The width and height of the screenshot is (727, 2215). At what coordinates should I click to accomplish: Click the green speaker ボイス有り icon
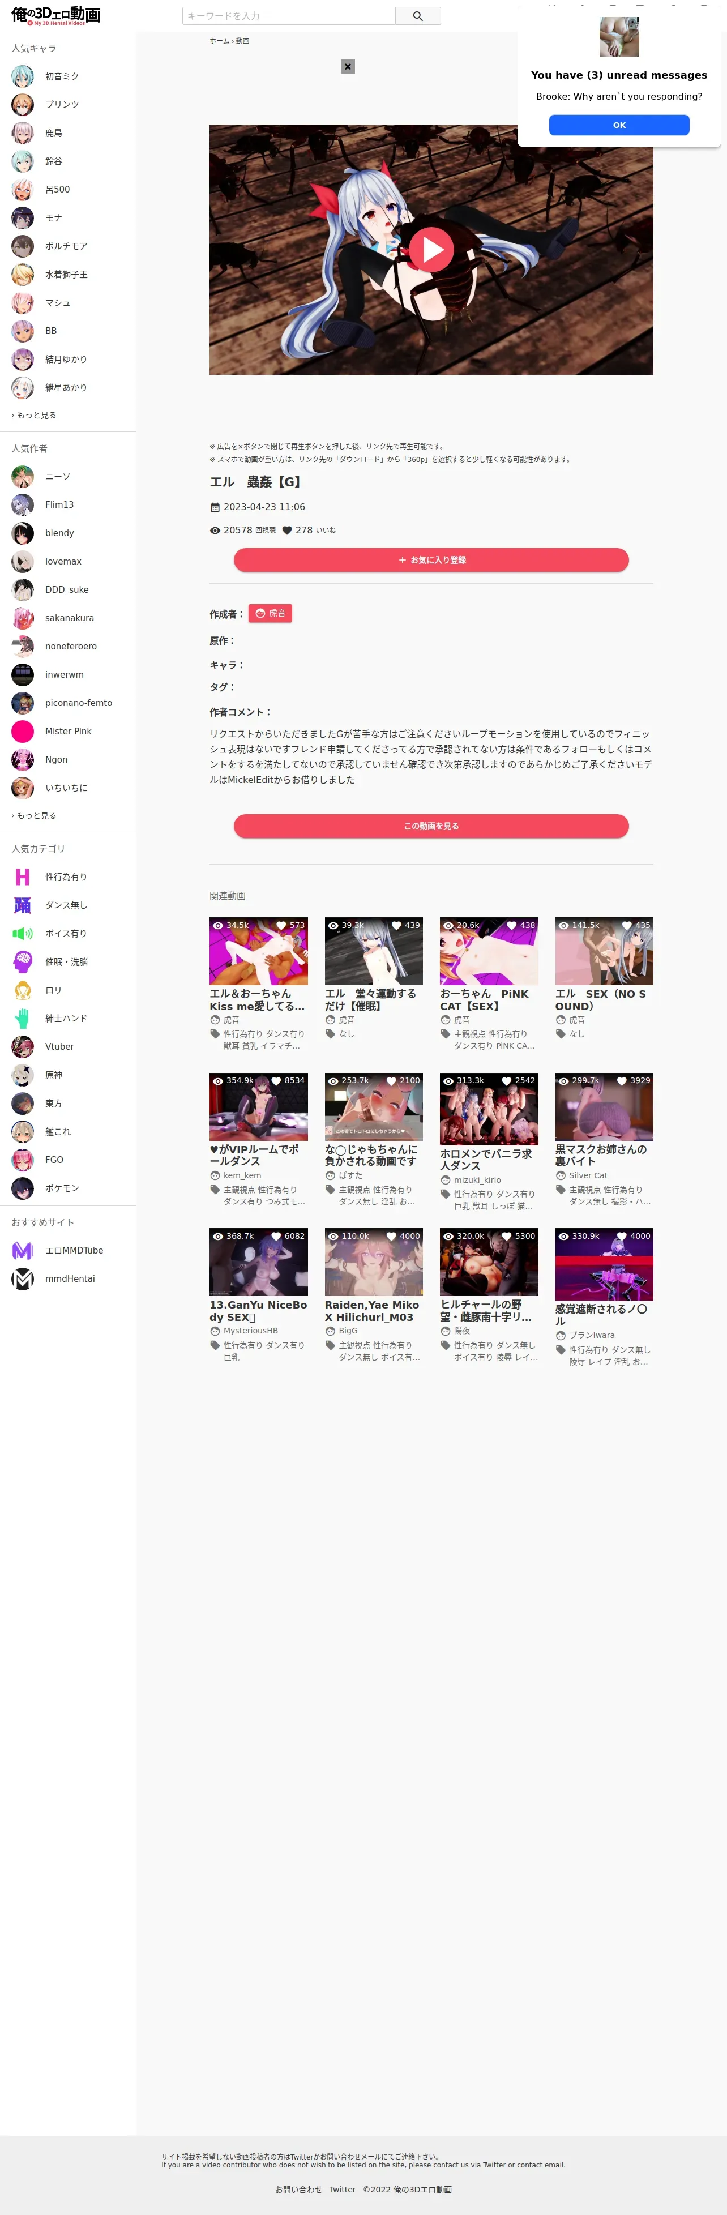point(23,934)
